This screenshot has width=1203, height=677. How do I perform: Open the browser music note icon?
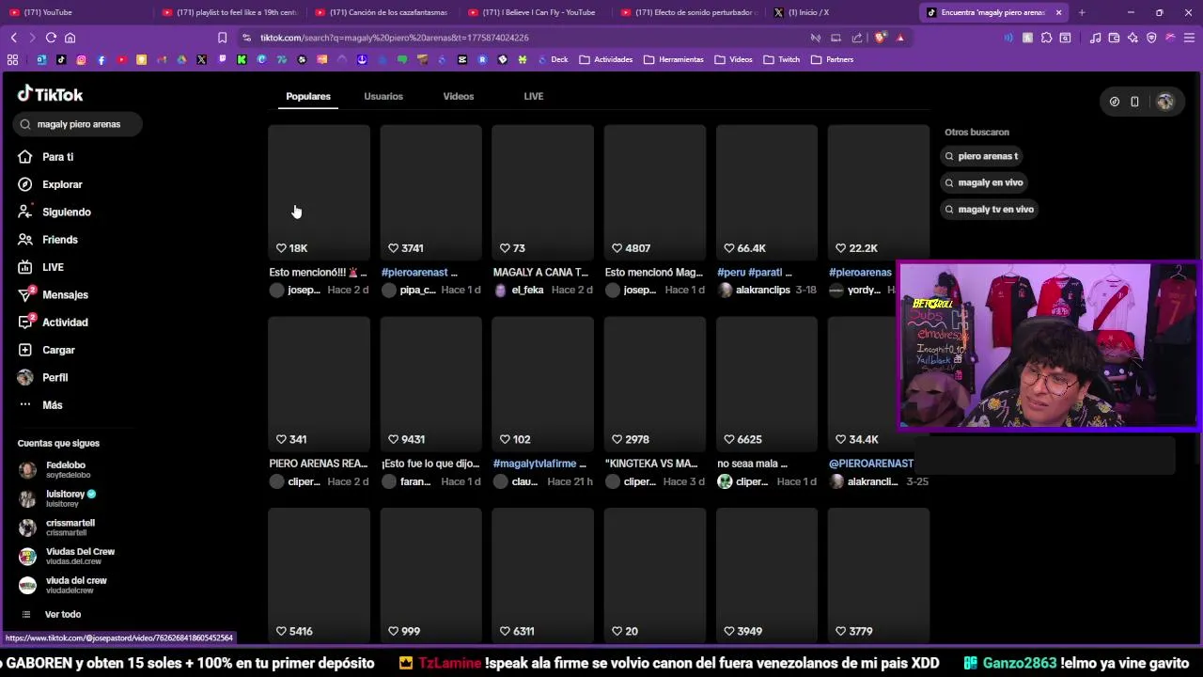coord(1095,38)
